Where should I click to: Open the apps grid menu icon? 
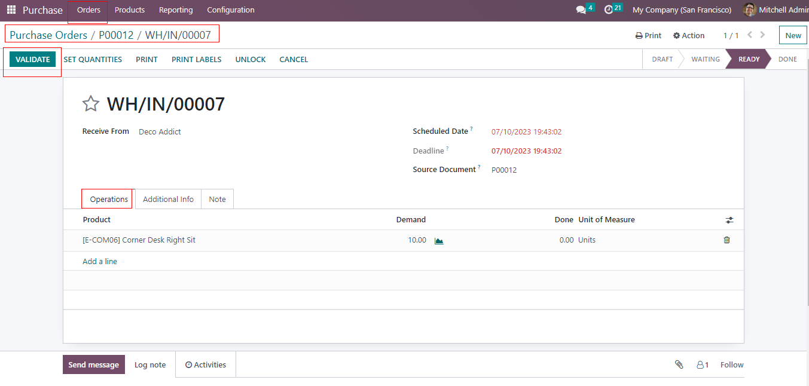pyautogui.click(x=11, y=10)
